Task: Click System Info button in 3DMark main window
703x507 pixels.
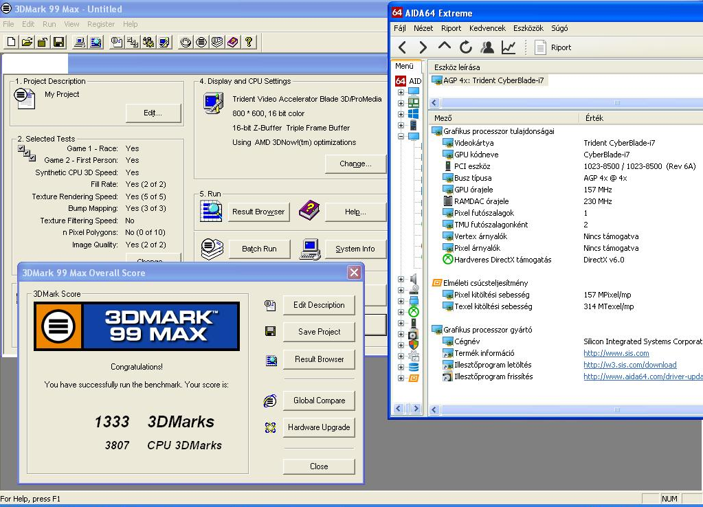Action: point(355,249)
